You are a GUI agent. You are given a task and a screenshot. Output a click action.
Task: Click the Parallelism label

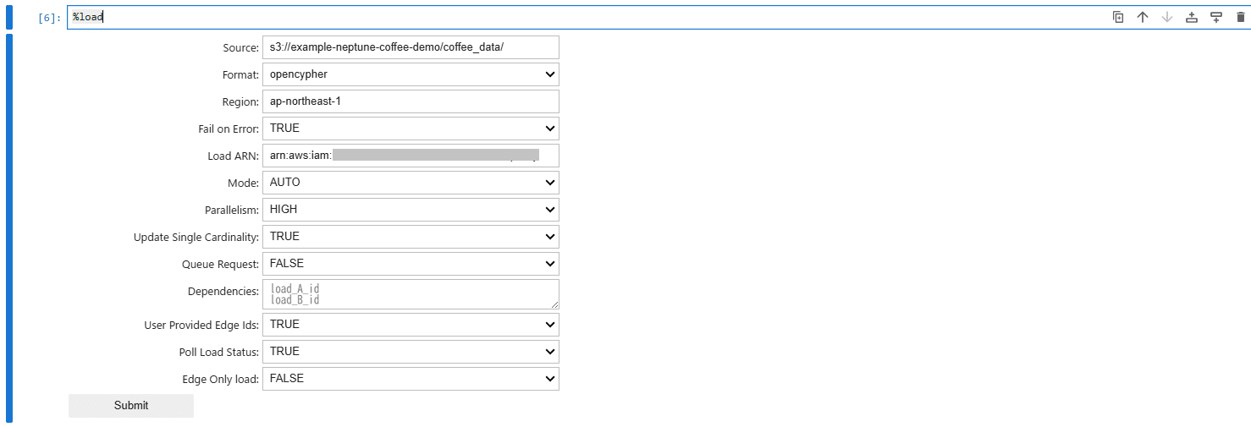233,211
